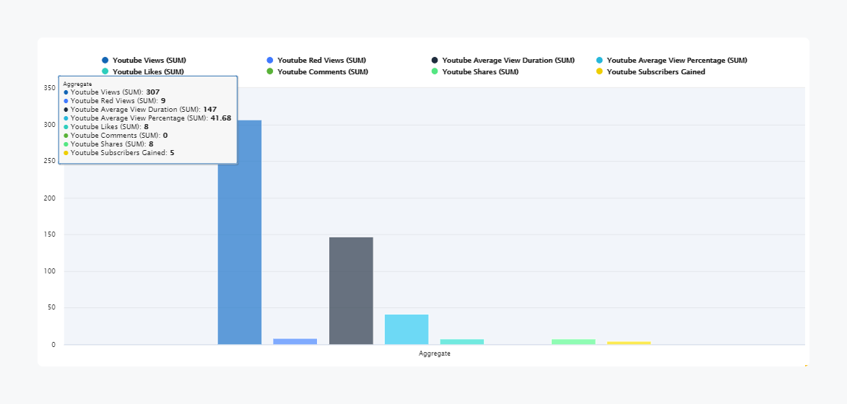This screenshot has width=847, height=404.
Task: Hide the Youtube Comments (SUM) legend label
Action: coord(322,72)
